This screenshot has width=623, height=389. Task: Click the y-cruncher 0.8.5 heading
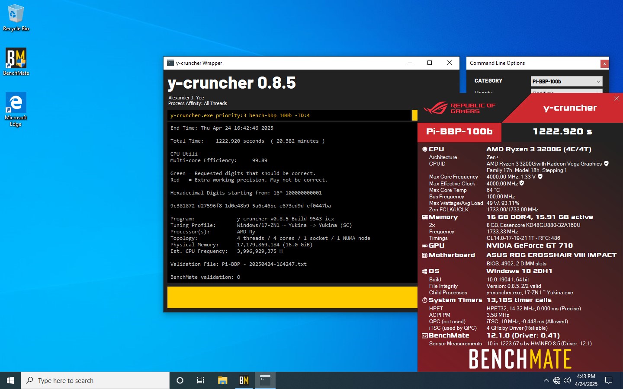click(x=232, y=83)
